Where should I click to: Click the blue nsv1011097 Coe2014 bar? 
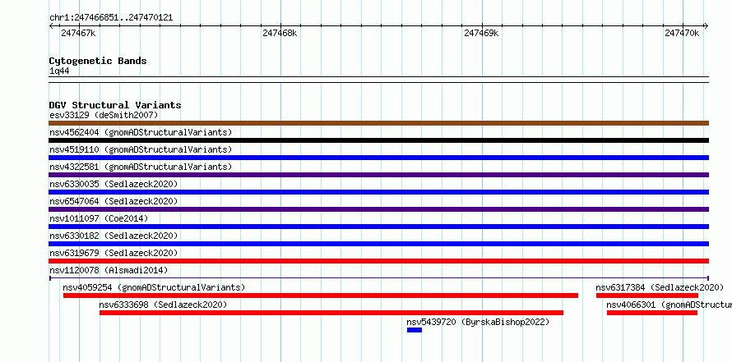tap(378, 227)
